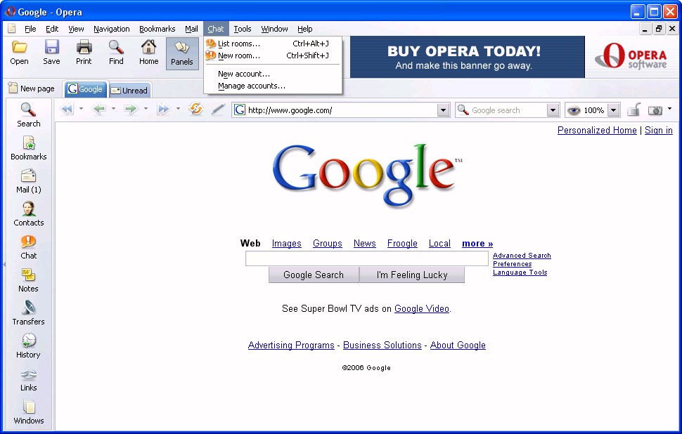Open the Bookmarks panel in sidebar

click(28, 147)
